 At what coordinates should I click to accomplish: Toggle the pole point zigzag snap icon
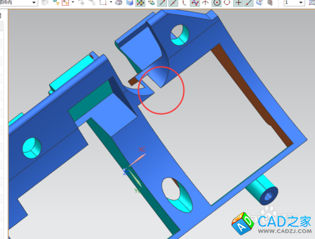(x=195, y=3)
